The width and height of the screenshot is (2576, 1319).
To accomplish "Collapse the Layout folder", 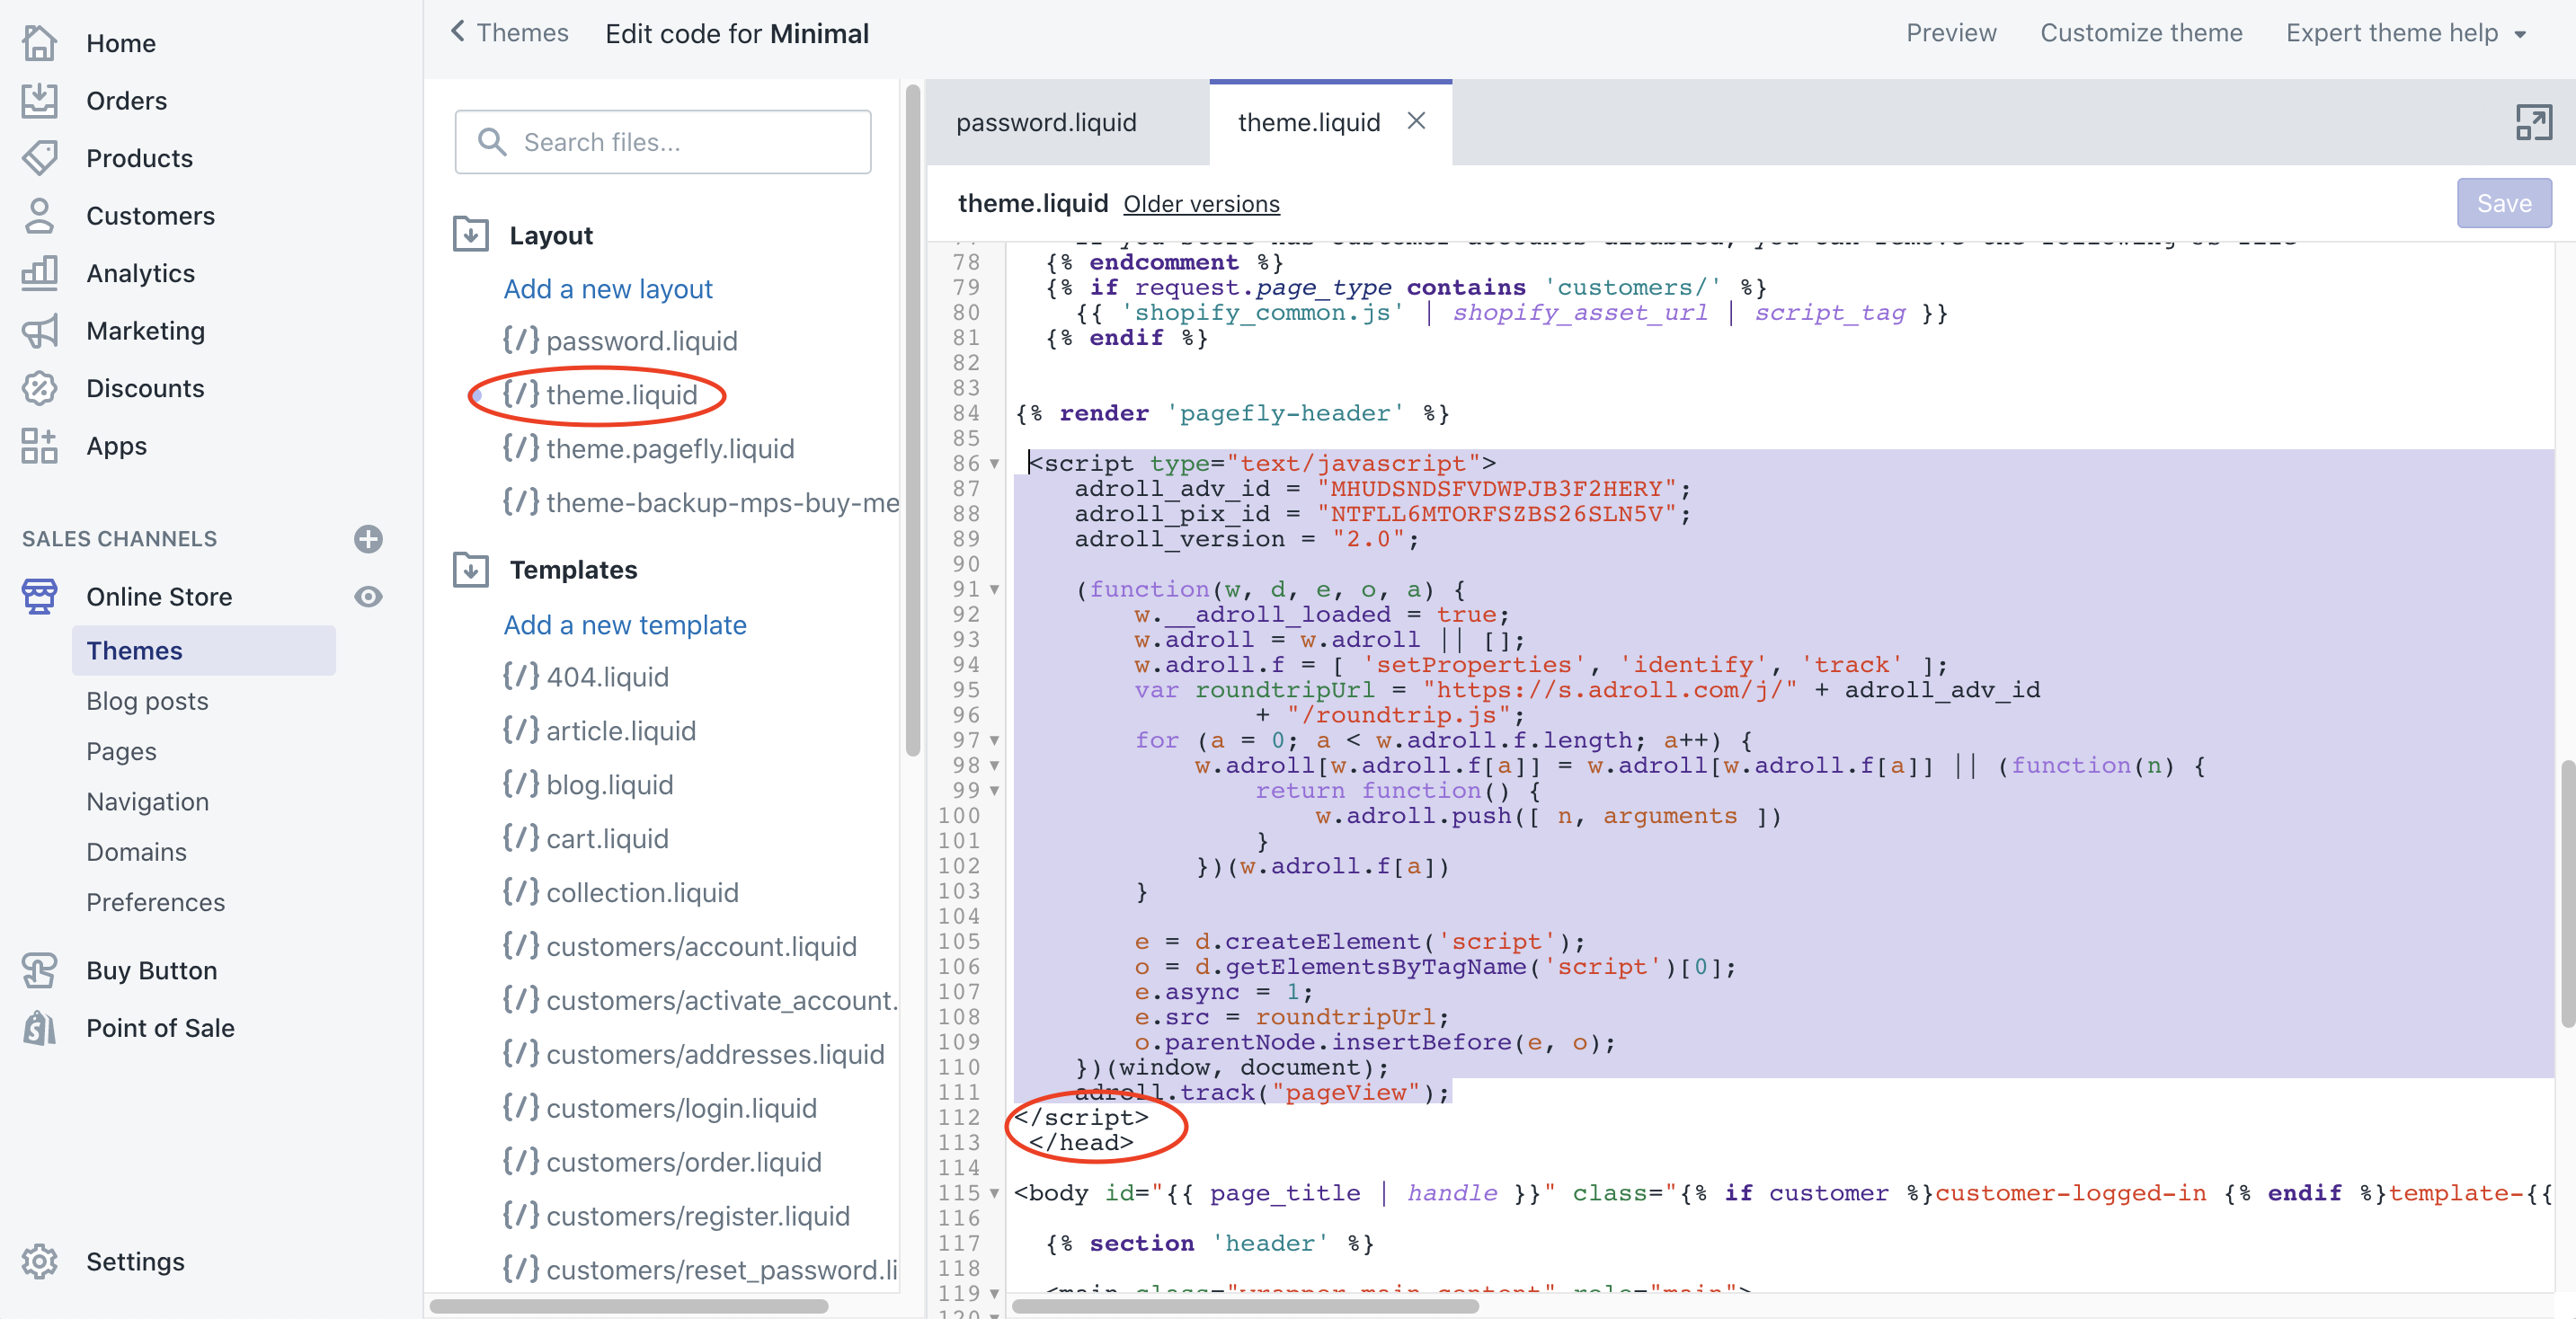I will click(471, 235).
